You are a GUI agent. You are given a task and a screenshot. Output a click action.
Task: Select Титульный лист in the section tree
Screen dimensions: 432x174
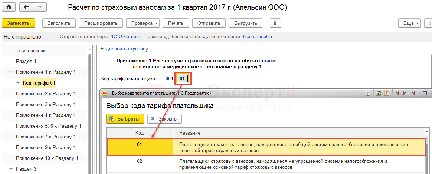33,51
